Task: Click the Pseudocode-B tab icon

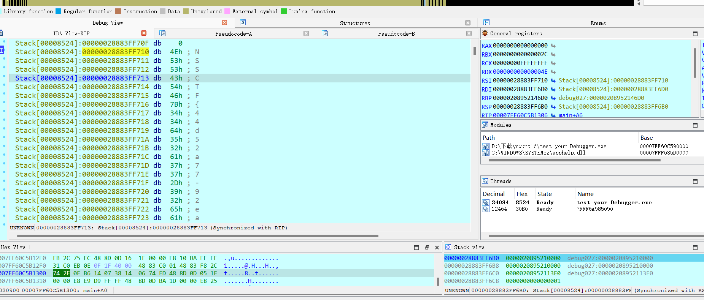Action: point(325,33)
